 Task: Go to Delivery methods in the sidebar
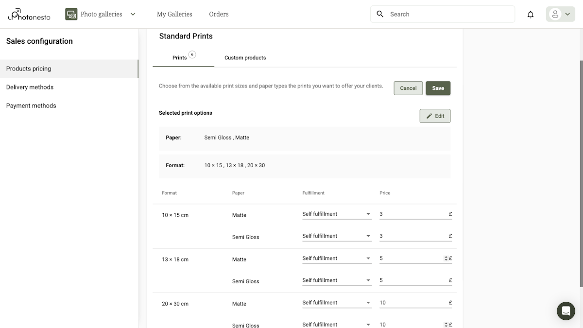(30, 87)
